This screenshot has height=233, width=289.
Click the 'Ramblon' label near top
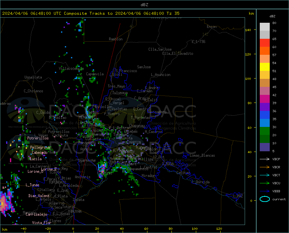click(116, 39)
